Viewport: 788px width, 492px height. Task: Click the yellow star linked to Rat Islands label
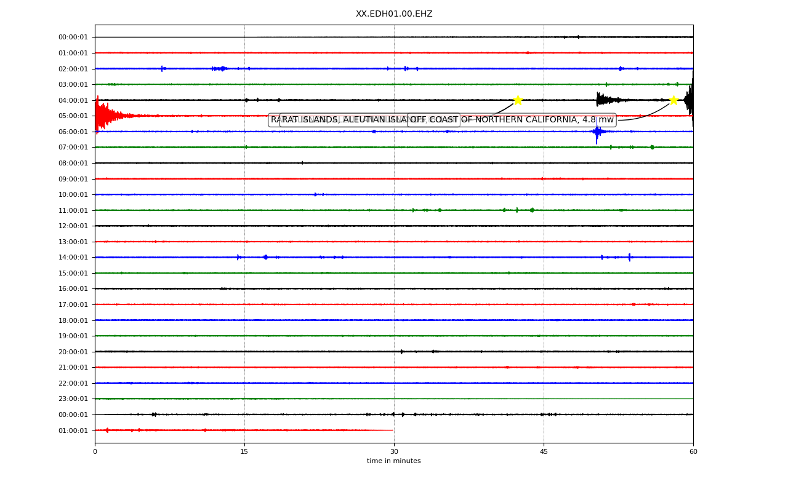click(x=518, y=100)
